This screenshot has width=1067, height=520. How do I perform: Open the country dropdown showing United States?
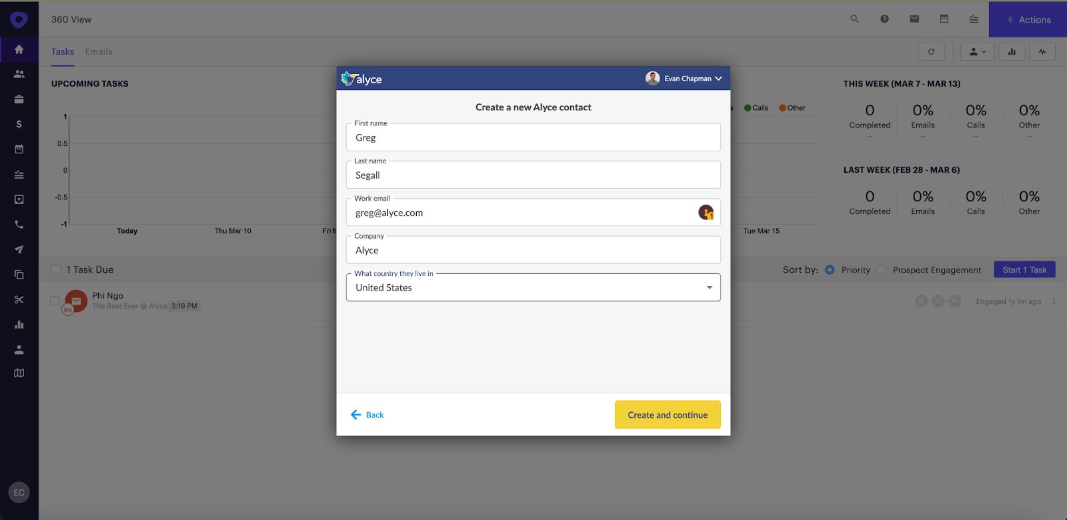pyautogui.click(x=533, y=287)
